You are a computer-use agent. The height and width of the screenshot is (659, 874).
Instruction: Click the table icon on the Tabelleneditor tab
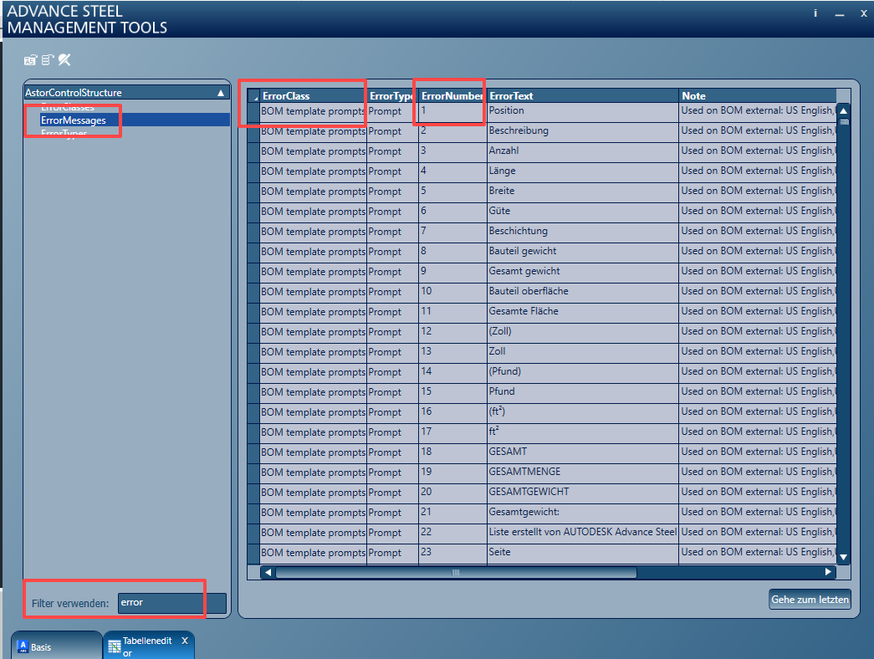pyautogui.click(x=115, y=646)
